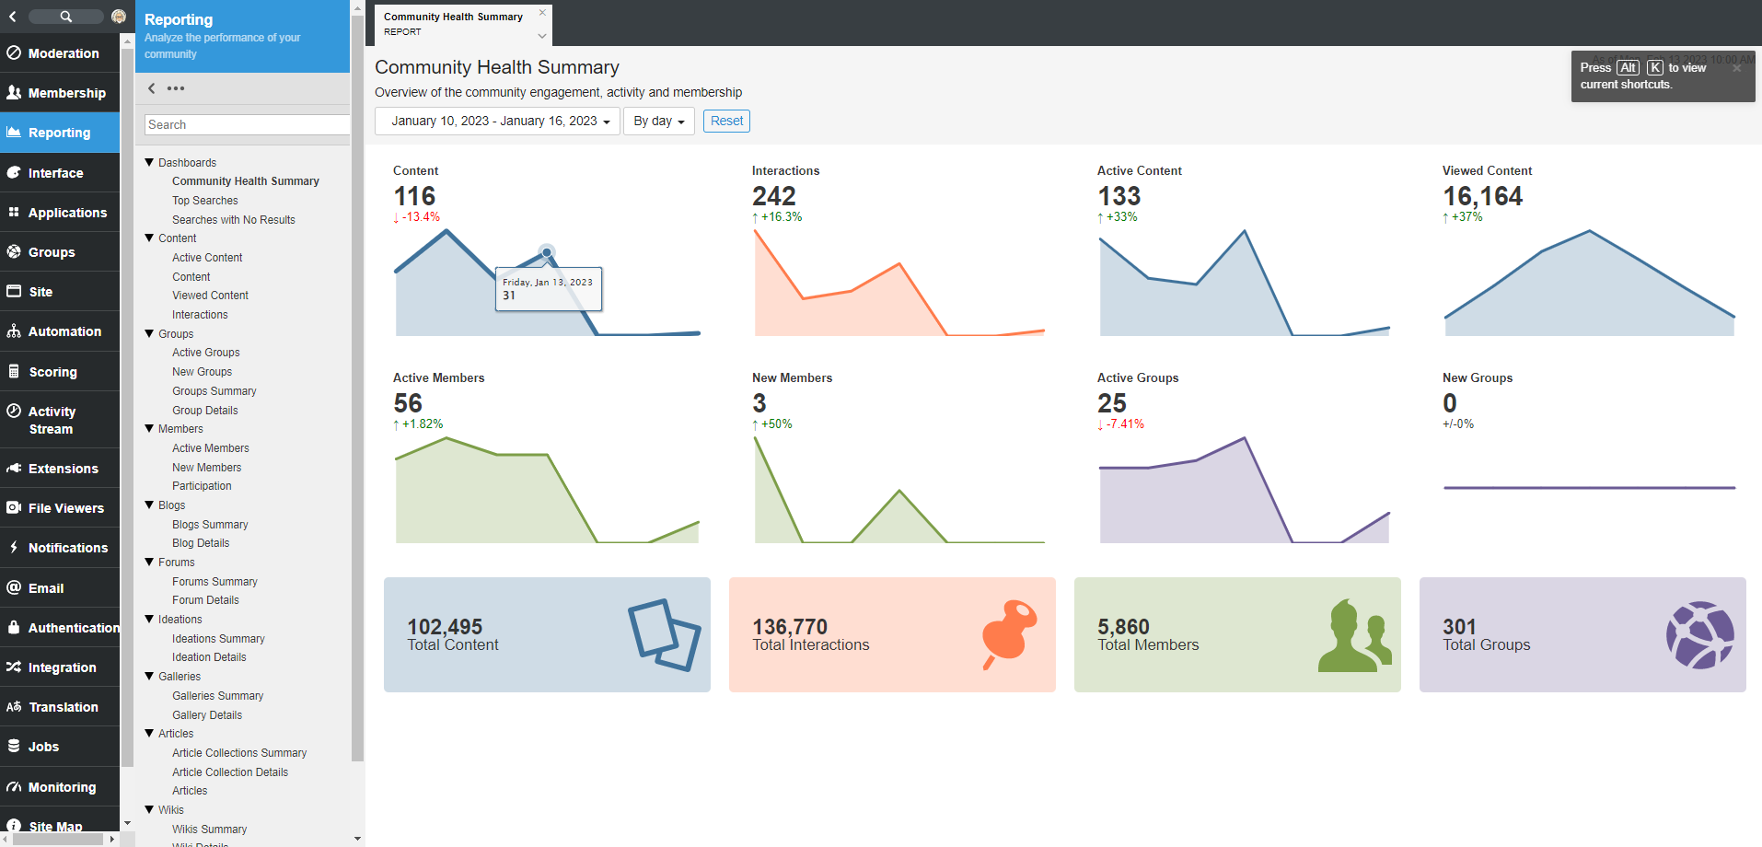Collapse the Forums tree group
This screenshot has height=847, width=1762.
149,562
